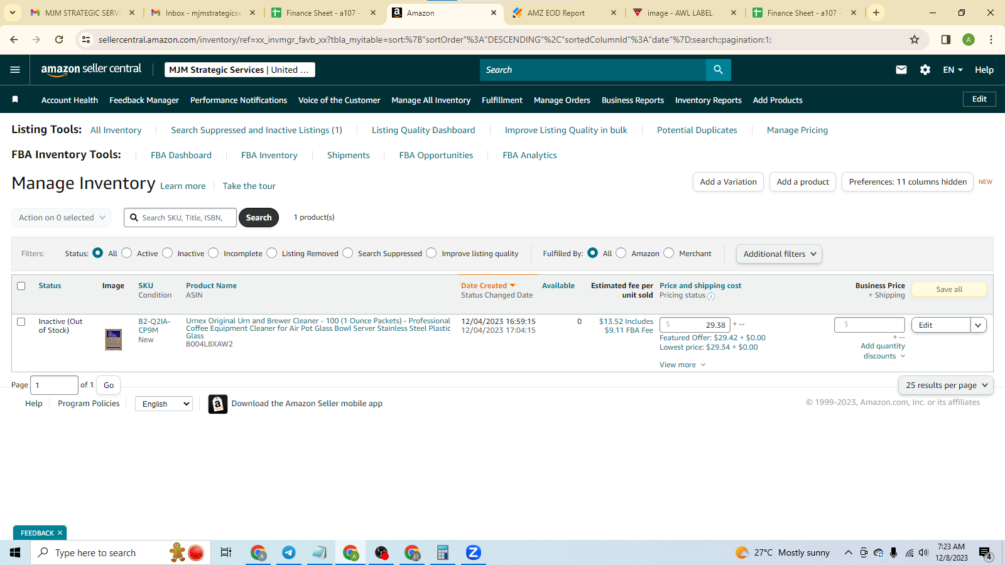Open the Chrome profile avatar
This screenshot has width=1005, height=565.
click(969, 40)
